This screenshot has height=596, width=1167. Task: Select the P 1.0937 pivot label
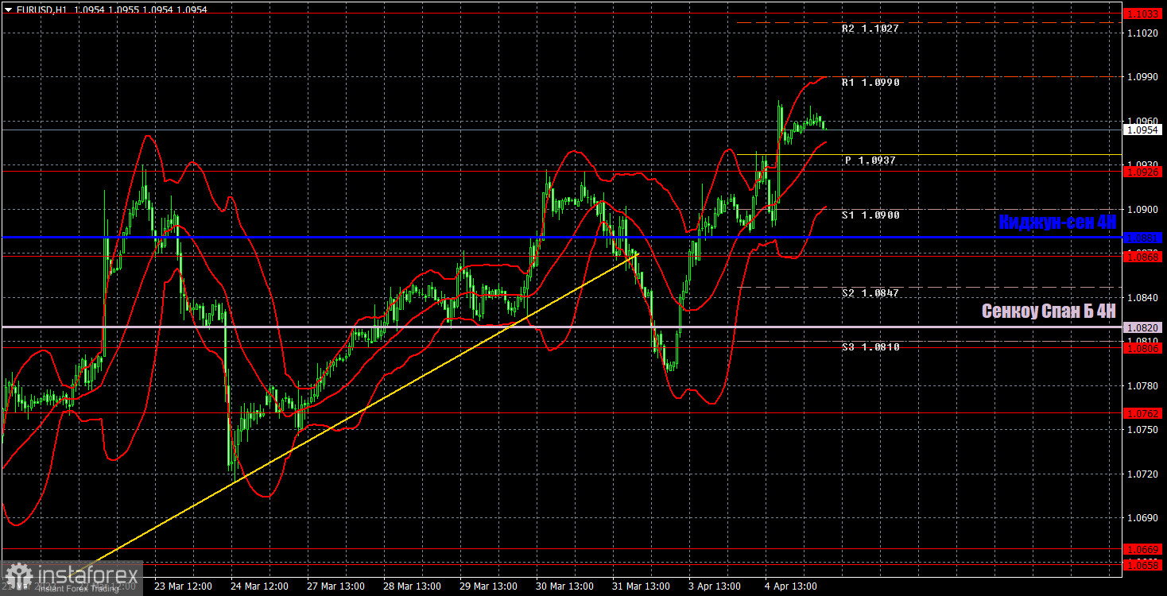click(x=870, y=161)
